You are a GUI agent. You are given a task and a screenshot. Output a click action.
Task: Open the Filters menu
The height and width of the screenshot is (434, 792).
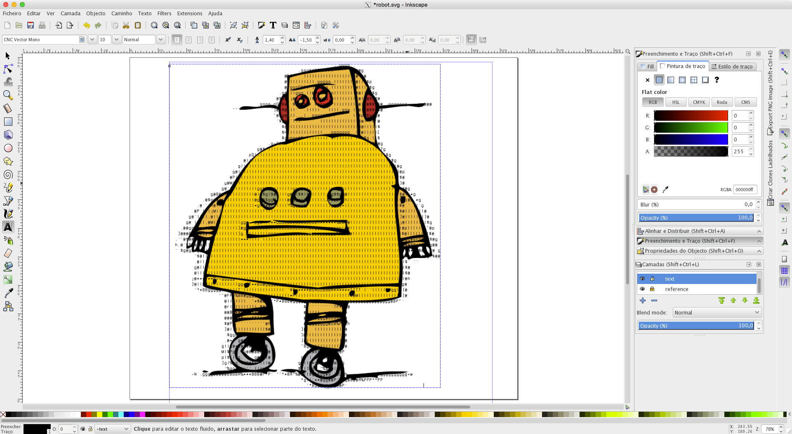click(x=164, y=13)
